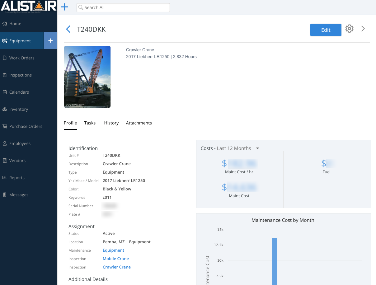Open Purchase Orders via cart icon
Viewport: 376px width, 285px height.
tap(5, 126)
